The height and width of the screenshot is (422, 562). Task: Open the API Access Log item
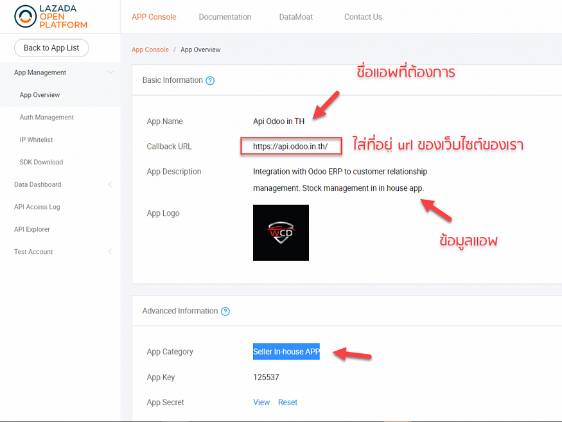click(x=37, y=207)
